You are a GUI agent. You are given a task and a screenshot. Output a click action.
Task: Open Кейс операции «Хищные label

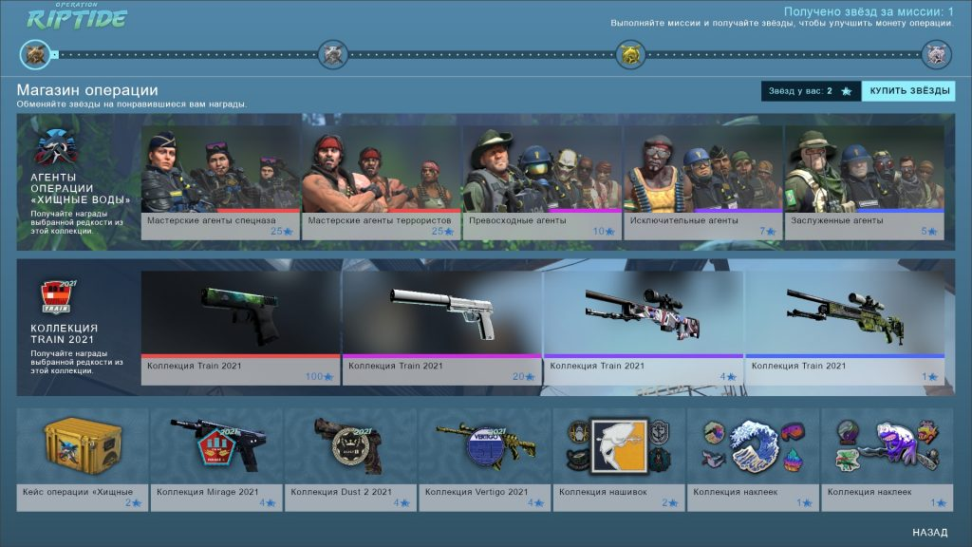(78, 492)
